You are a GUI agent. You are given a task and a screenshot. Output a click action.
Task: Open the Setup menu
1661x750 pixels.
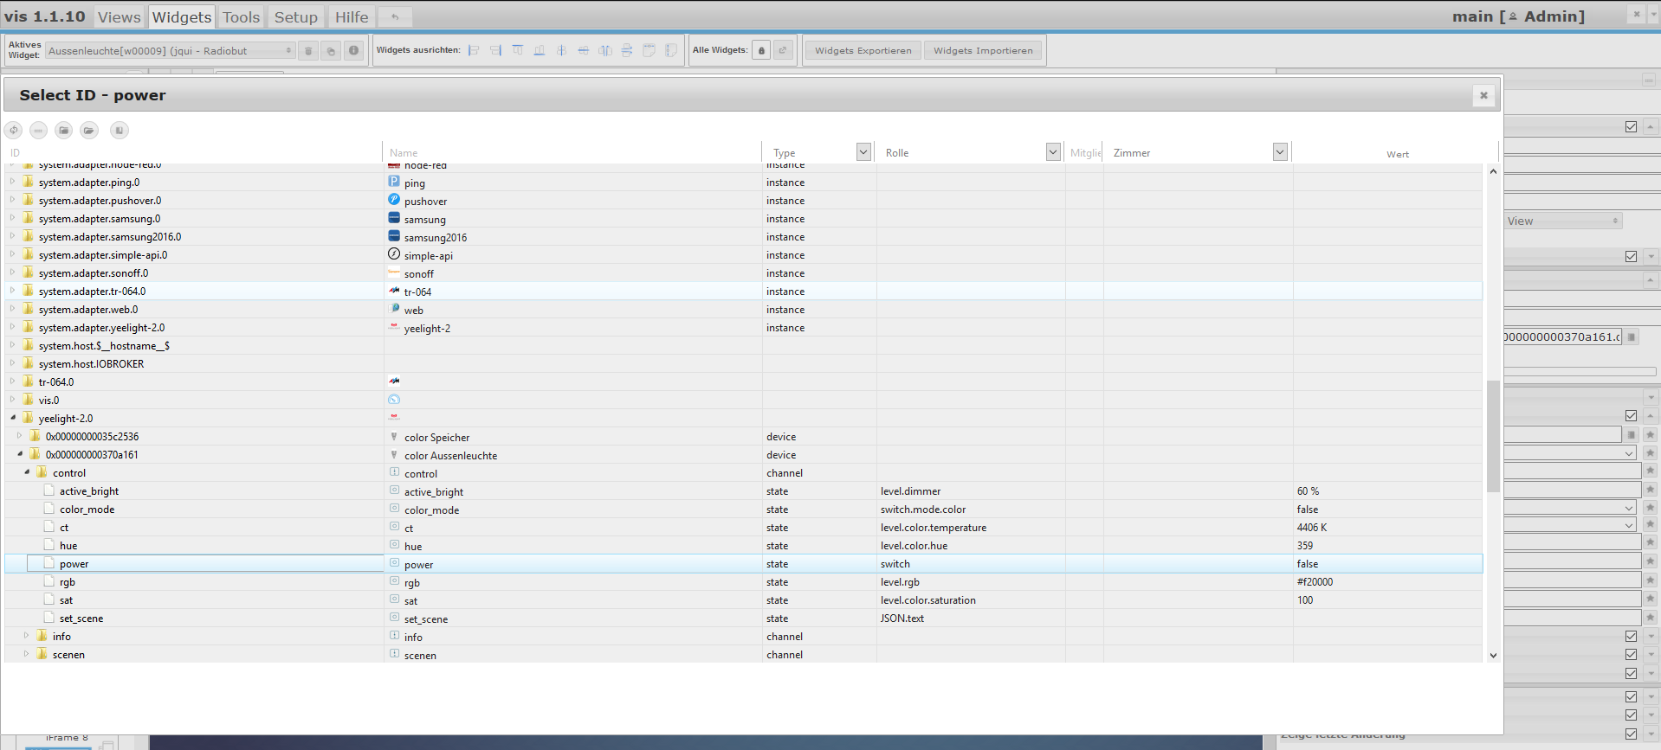[296, 17]
